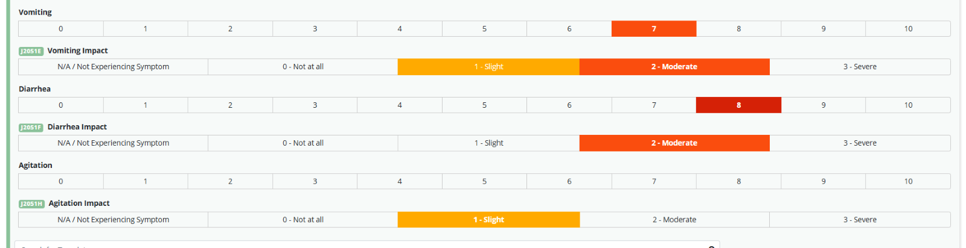Mark Agitation Impact as N/A Not Experiencing
The image size is (966, 248).
113,220
